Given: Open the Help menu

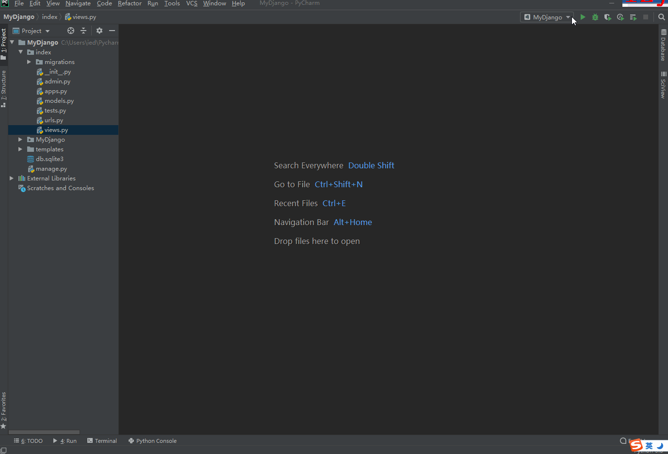Looking at the screenshot, I should 238,3.
